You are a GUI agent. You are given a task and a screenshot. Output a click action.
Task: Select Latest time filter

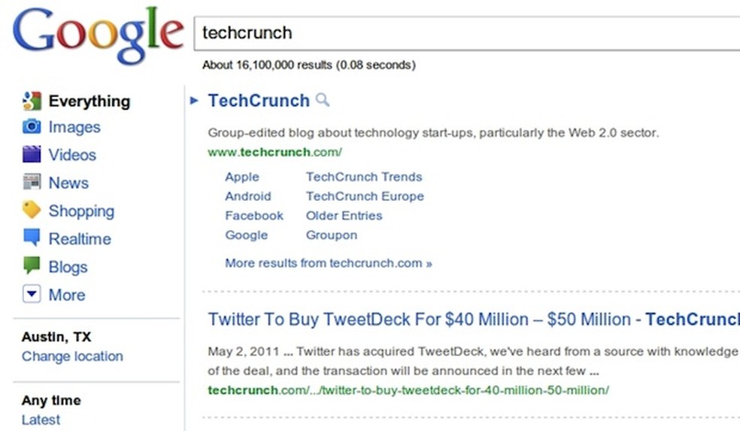(x=41, y=420)
